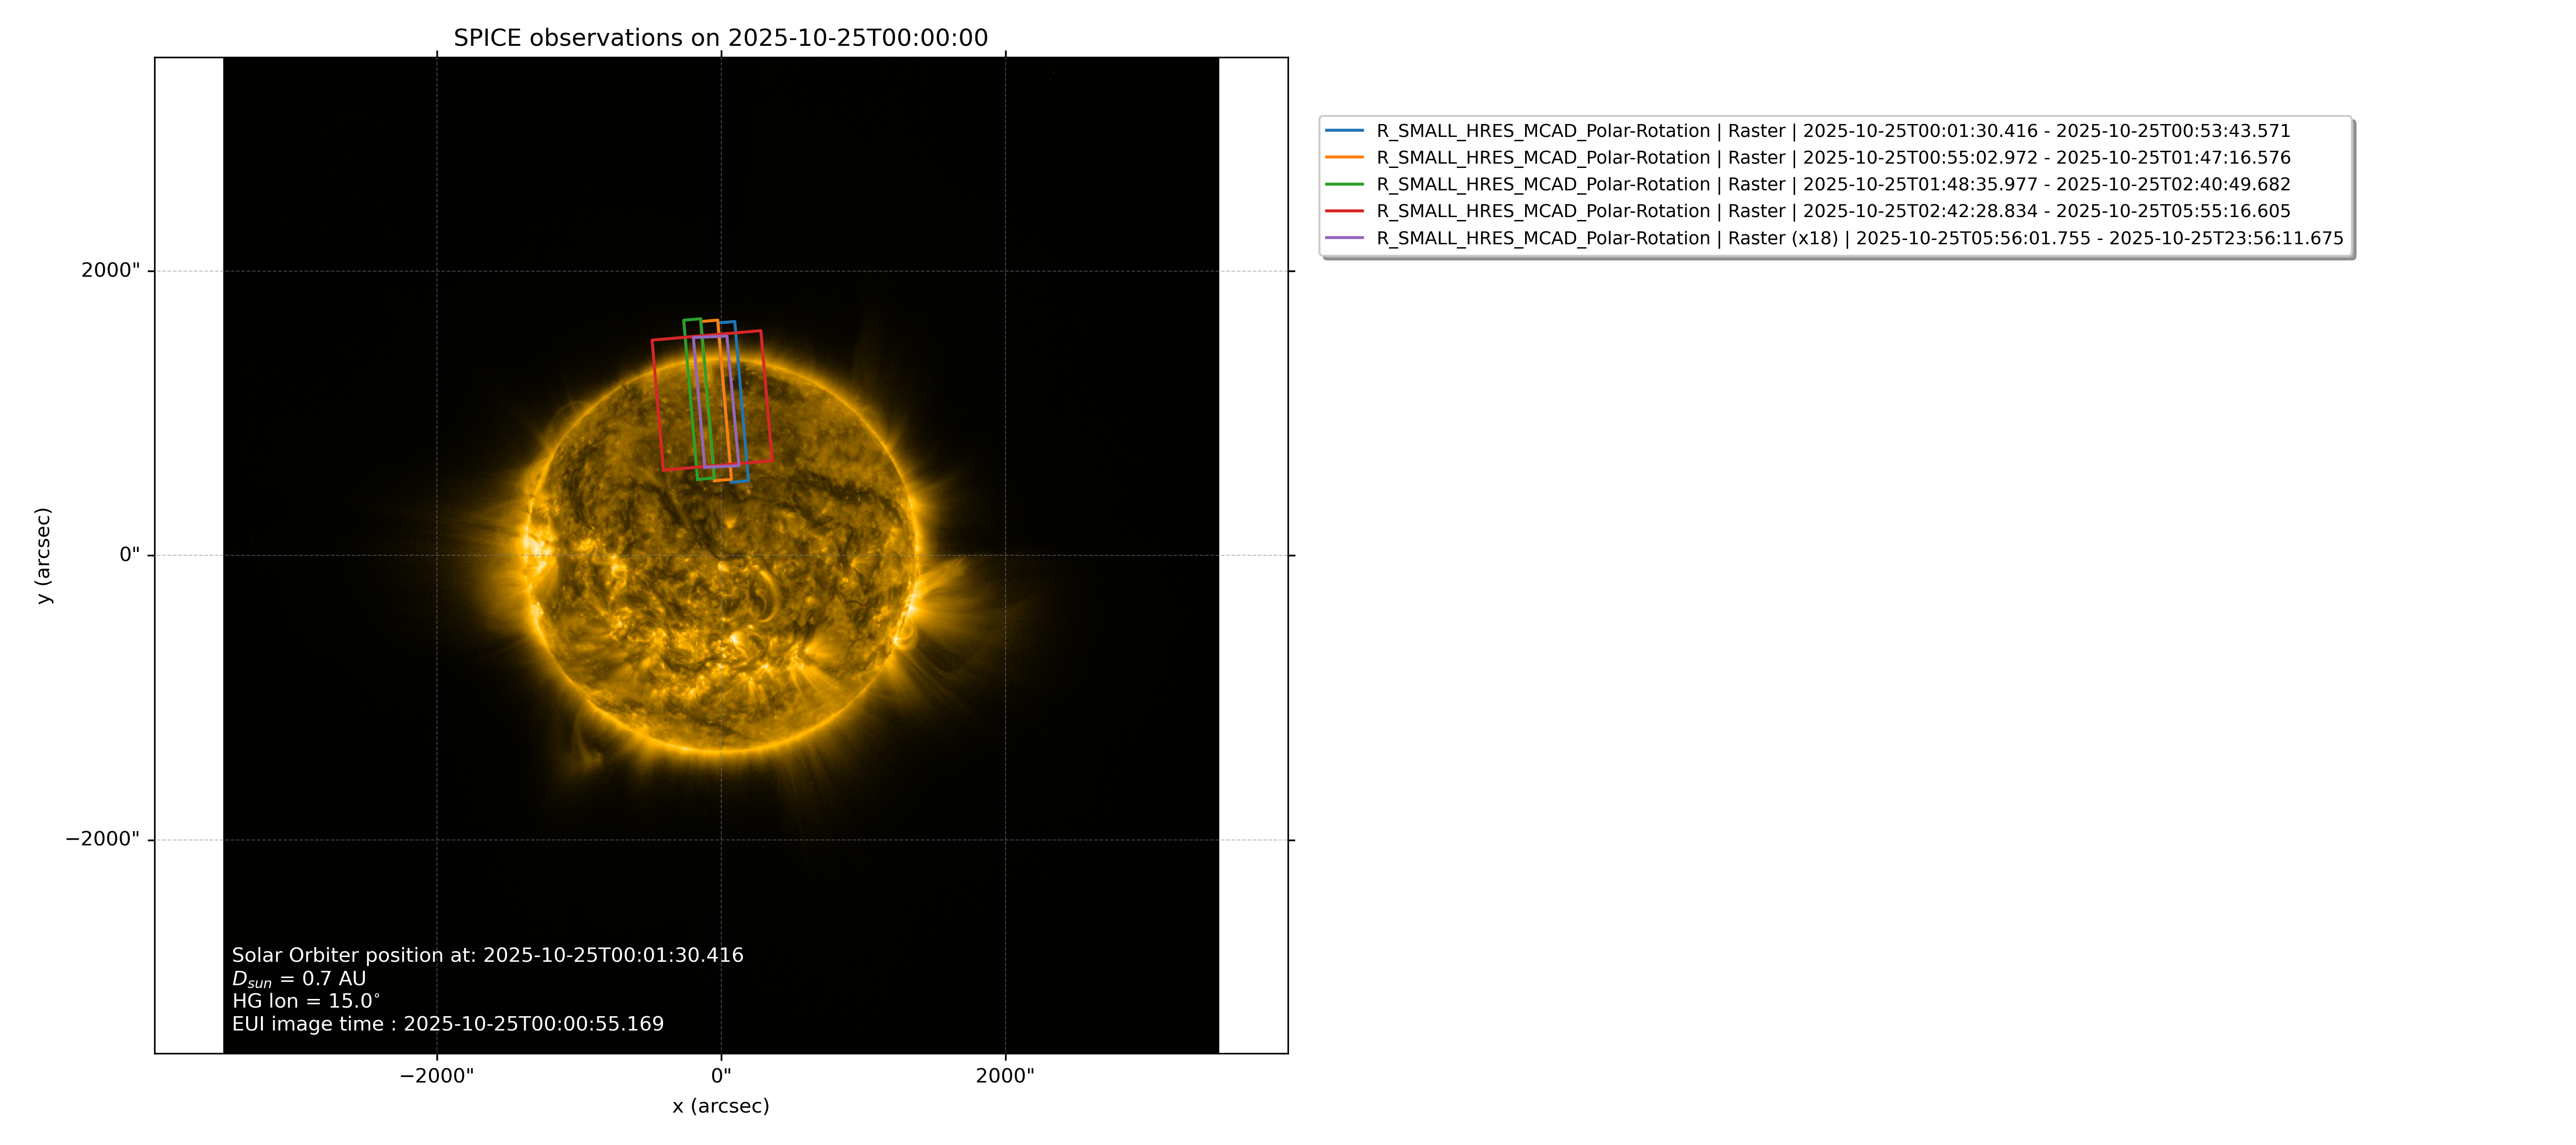Select the Raster (x18) legend entry
Screen dimensions: 2576x1145
pos(1860,238)
